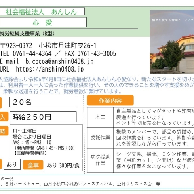
Task: Open the https://anshin0408.jp URL
Action: [50, 69]
